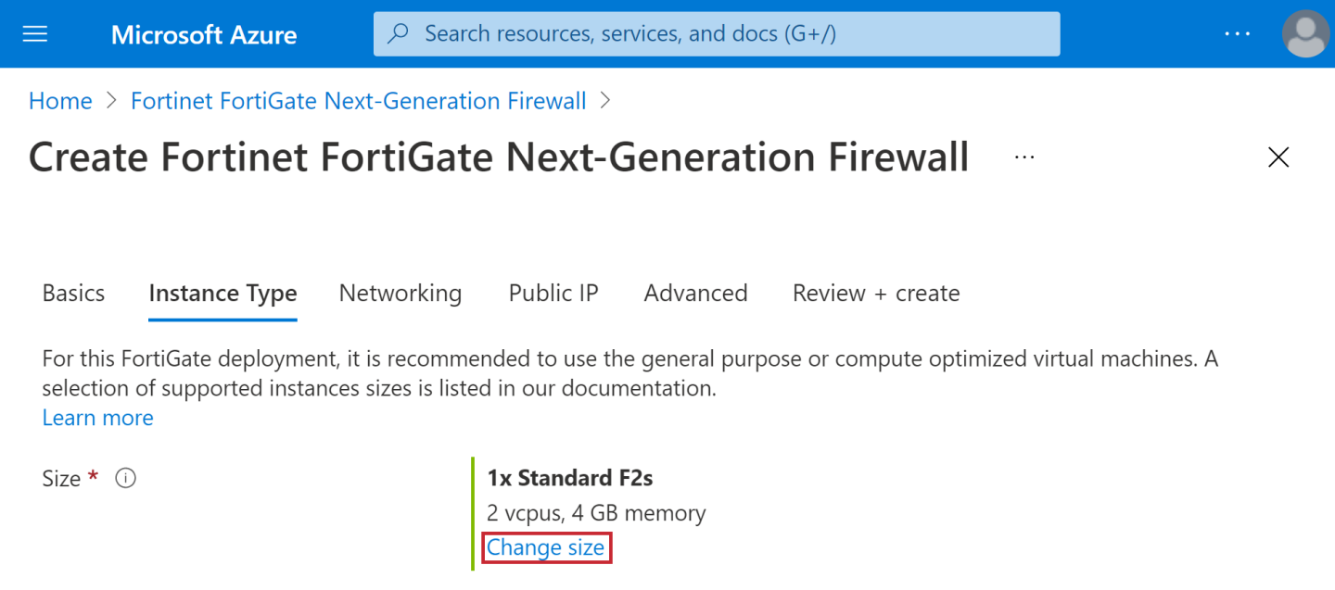The width and height of the screenshot is (1335, 590).
Task: Follow the Learn more link
Action: 98,418
